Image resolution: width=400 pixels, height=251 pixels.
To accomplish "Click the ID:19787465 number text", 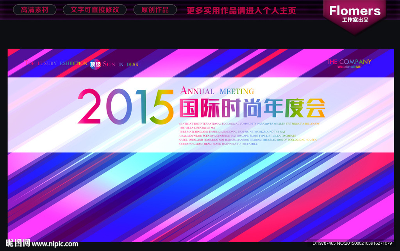I will coord(323,243).
